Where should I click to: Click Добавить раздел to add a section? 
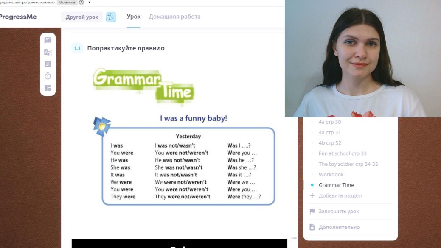[340, 195]
